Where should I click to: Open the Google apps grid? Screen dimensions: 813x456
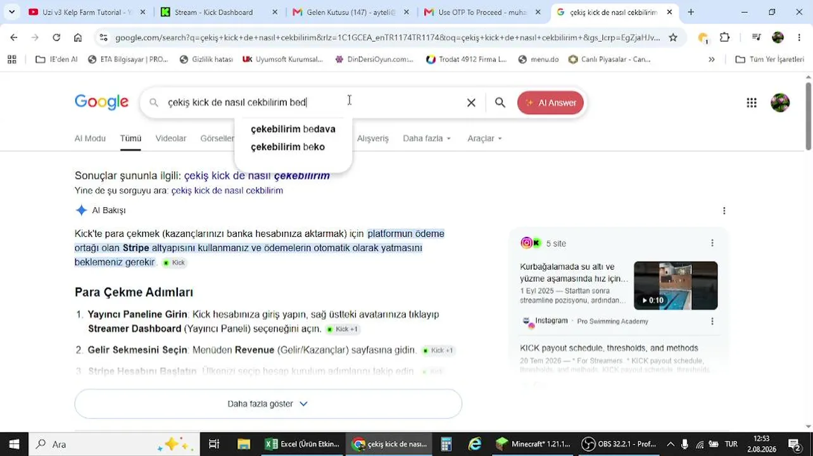752,103
